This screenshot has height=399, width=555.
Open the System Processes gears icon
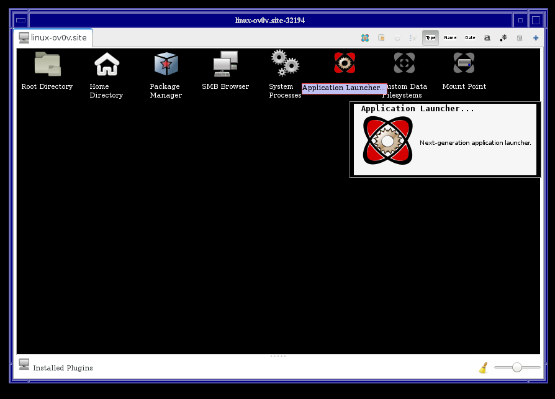click(x=285, y=63)
